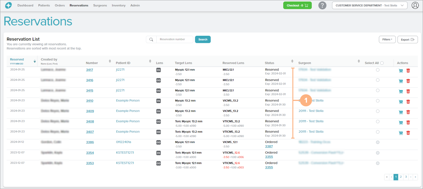Click the green Checkout button
Viewport: 423px width, 189px height.
[297, 5]
